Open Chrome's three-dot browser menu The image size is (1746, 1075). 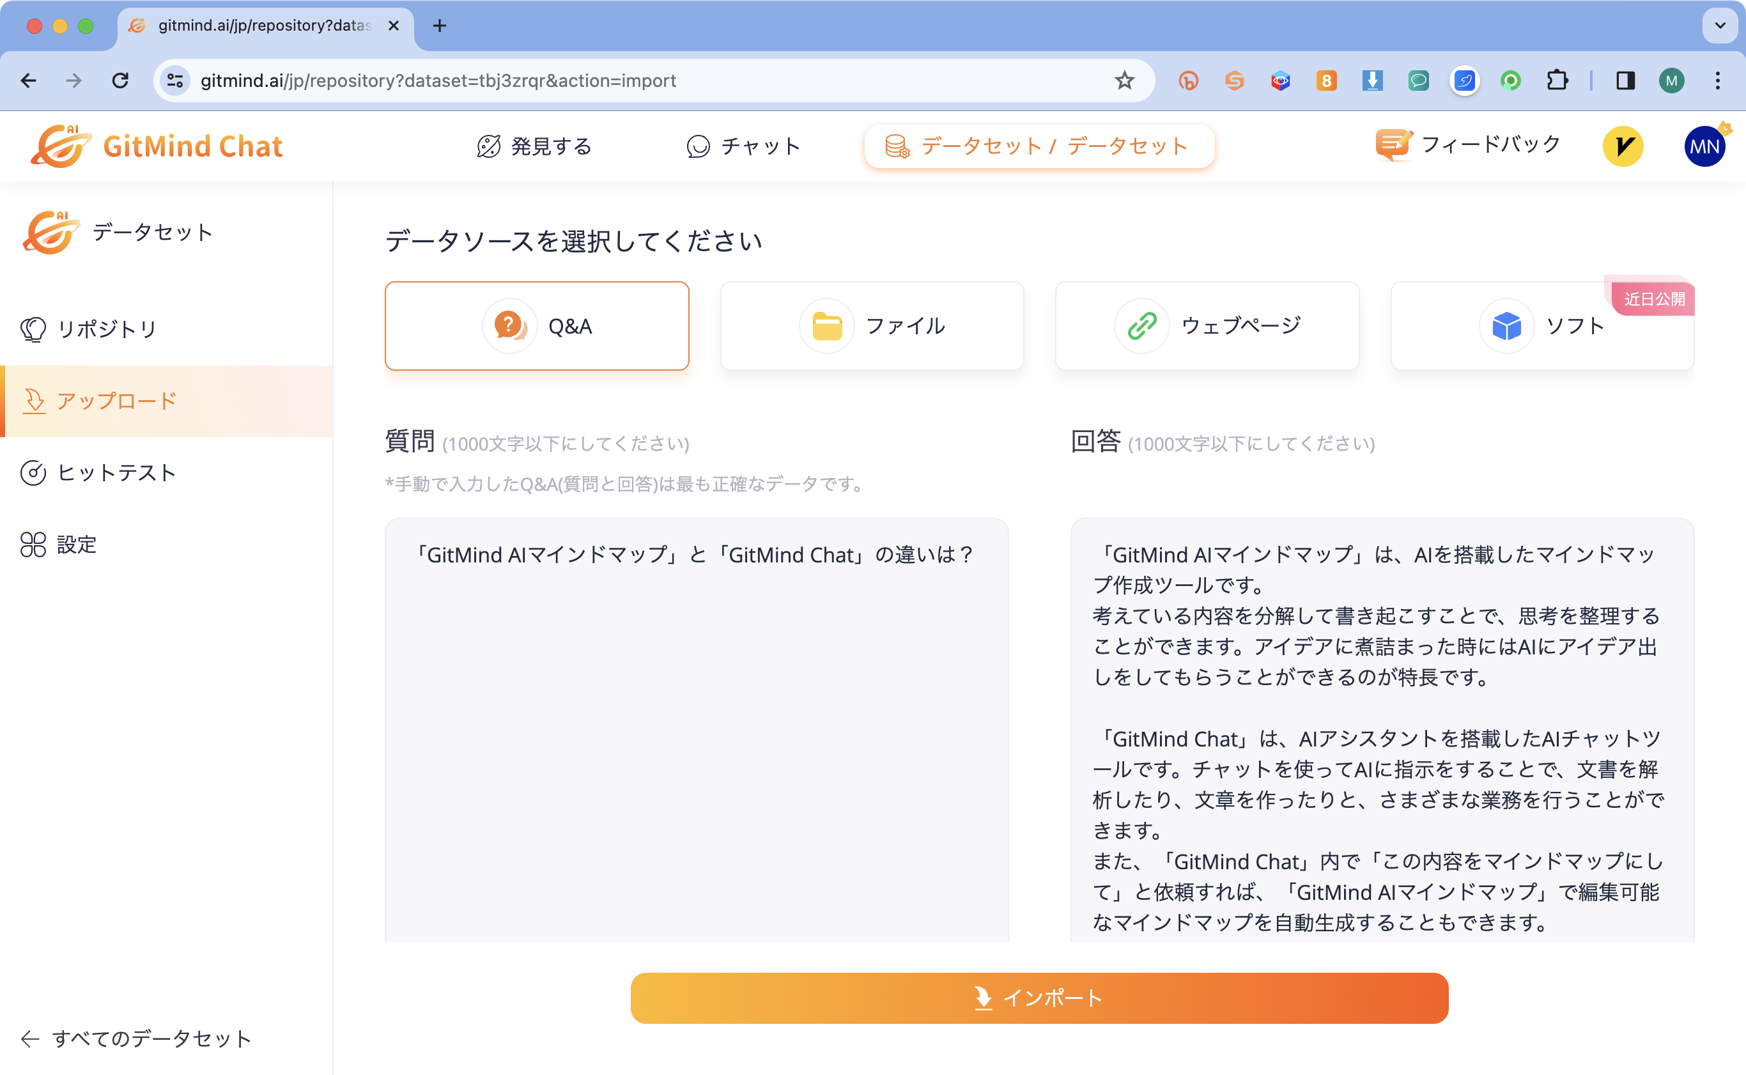(x=1719, y=81)
